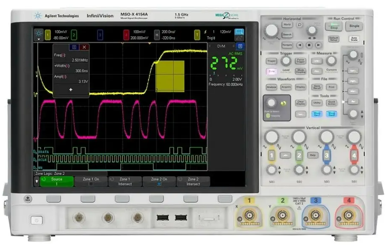The height and width of the screenshot is (248, 390).
Task: Select the blue channel 3 badge on screen
Action: 100,35
